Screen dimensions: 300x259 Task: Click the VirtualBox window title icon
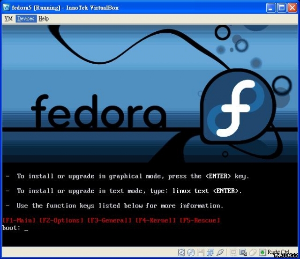[x=6, y=7]
